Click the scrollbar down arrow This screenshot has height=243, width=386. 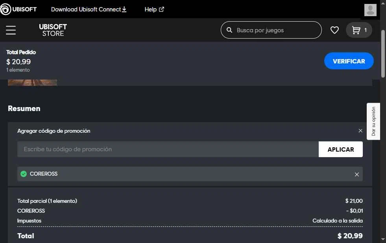tap(383, 239)
